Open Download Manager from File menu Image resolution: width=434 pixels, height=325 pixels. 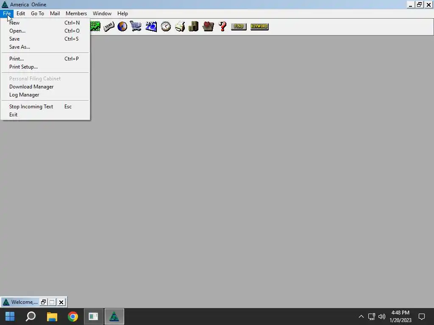[x=45, y=86]
